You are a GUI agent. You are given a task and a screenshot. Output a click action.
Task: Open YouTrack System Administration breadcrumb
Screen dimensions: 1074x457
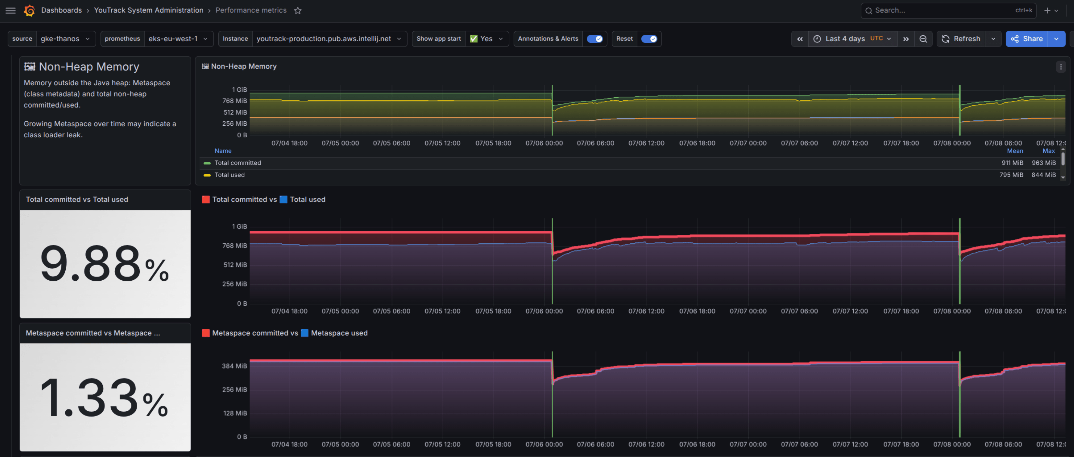(148, 10)
